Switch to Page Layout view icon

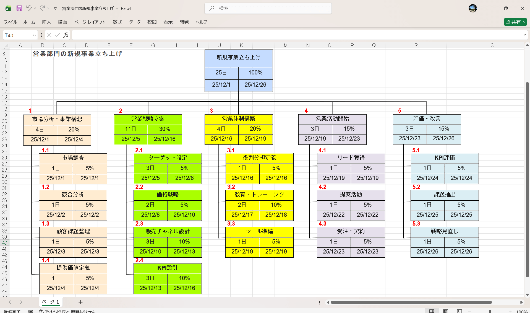click(x=445, y=311)
